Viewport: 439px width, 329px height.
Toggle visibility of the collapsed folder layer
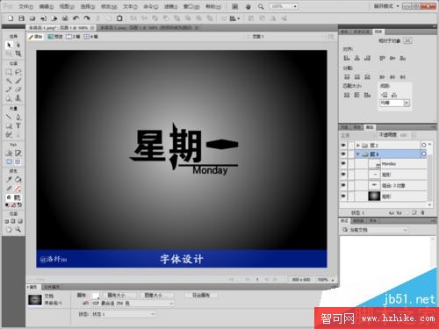[x=343, y=145]
